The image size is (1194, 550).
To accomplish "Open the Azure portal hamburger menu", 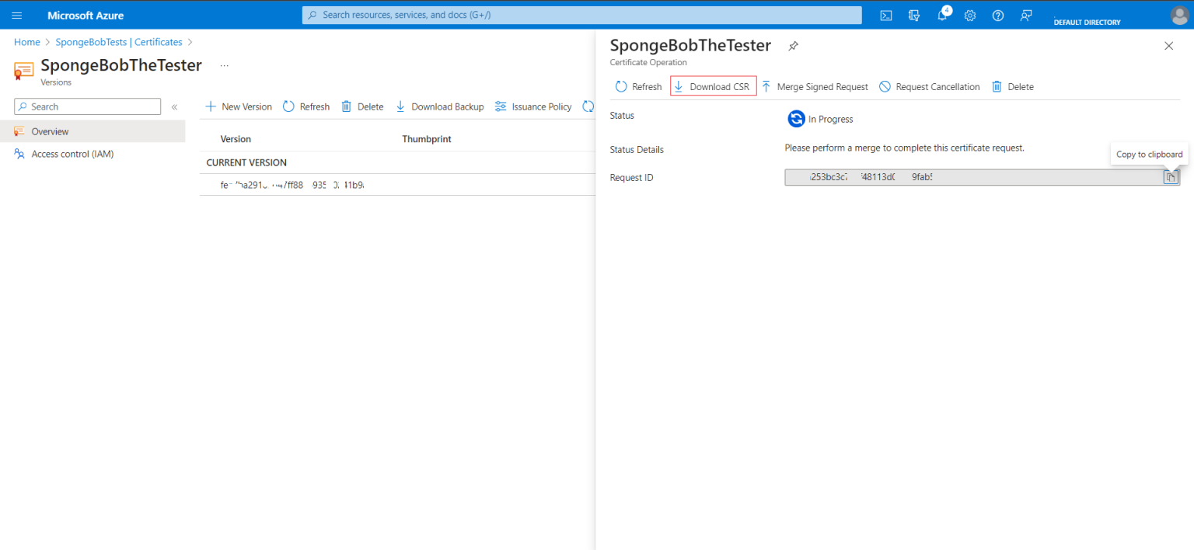I will (x=17, y=16).
